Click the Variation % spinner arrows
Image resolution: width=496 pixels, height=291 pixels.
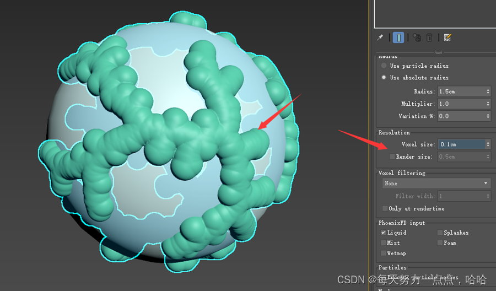[x=488, y=116]
